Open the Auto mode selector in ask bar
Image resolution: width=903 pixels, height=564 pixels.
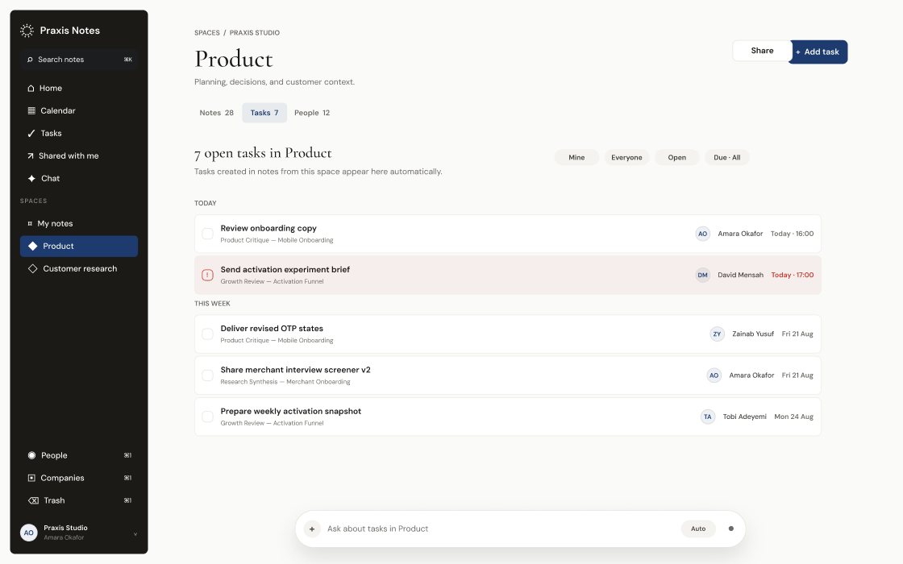[698, 529]
